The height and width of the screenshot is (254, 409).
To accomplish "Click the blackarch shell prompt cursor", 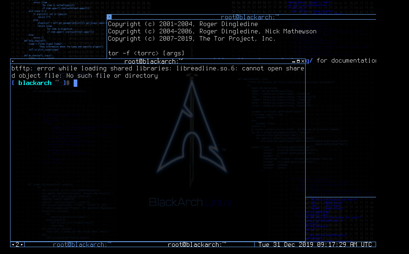I will (x=75, y=83).
